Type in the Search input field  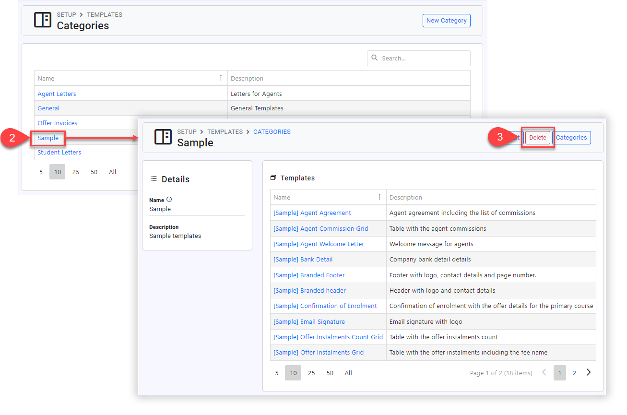[x=423, y=58]
